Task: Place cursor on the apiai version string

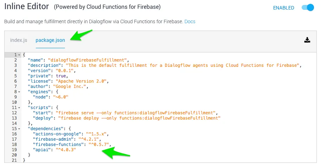Action: pyautogui.click(x=66, y=150)
